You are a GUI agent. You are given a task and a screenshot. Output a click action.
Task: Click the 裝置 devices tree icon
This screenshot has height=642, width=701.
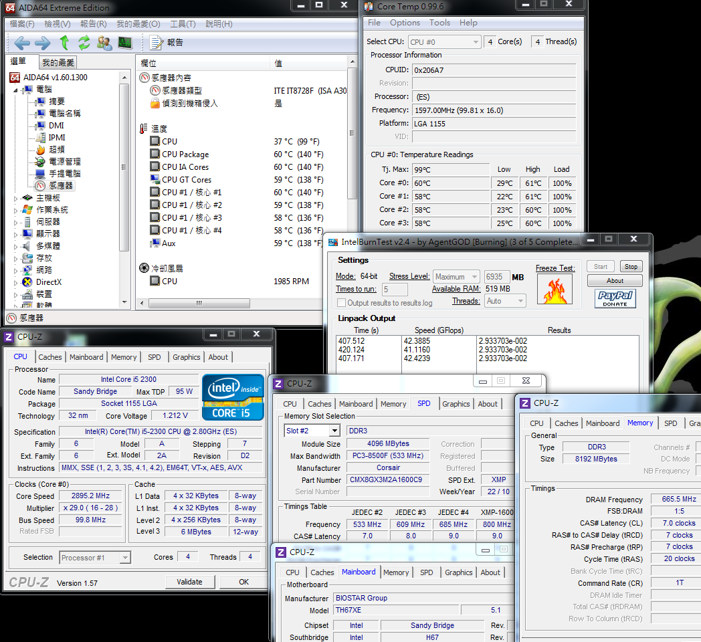click(x=27, y=294)
